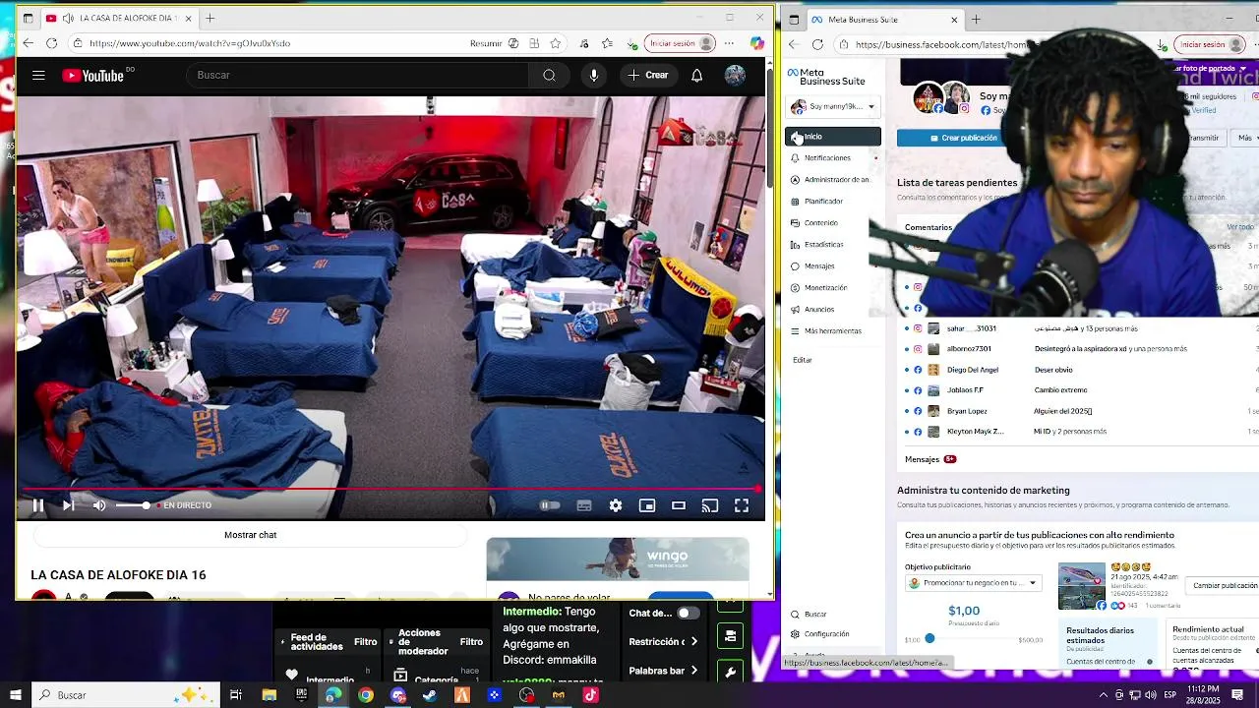Click the YouTube search magnifier button
1259x708 pixels.
(x=549, y=76)
